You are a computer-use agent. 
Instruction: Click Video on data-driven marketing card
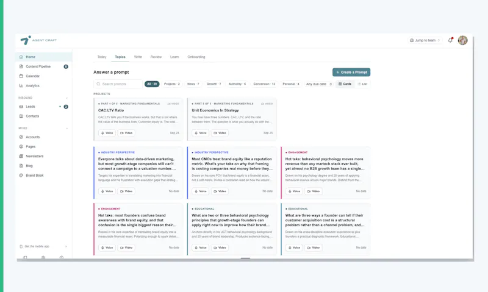click(x=126, y=191)
